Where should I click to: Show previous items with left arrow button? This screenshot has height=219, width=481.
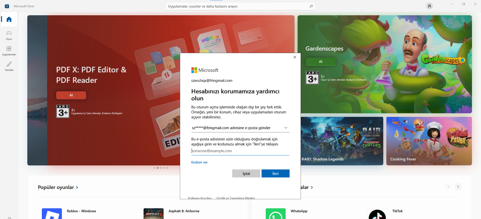coord(448,187)
